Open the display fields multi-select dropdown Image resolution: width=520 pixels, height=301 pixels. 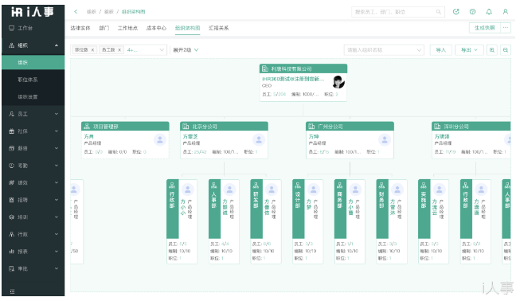[x=119, y=50]
